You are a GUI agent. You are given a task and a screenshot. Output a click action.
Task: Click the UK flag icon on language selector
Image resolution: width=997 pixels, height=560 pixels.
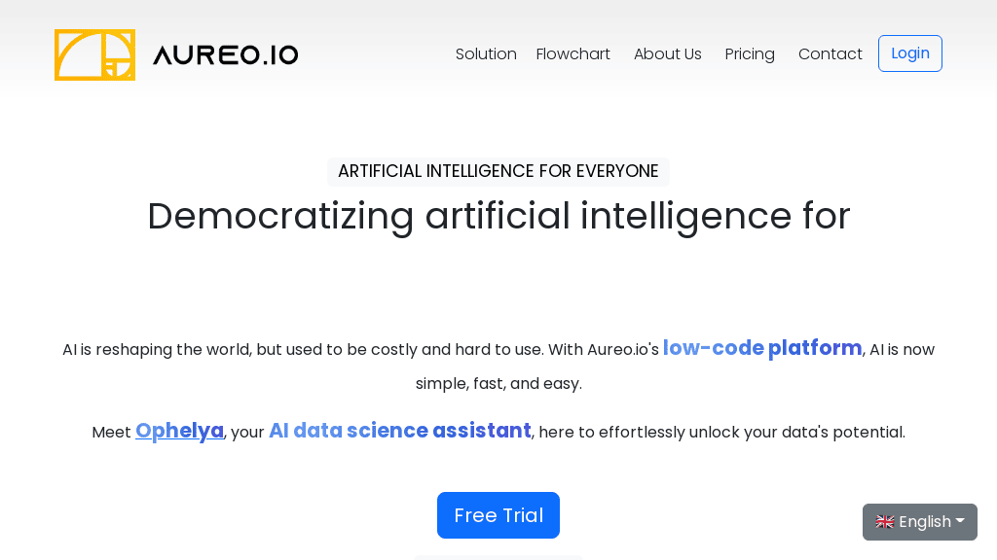coord(885,522)
